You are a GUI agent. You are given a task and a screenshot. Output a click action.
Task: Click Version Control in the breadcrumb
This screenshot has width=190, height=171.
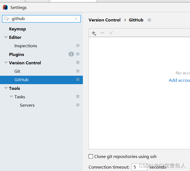click(x=104, y=20)
